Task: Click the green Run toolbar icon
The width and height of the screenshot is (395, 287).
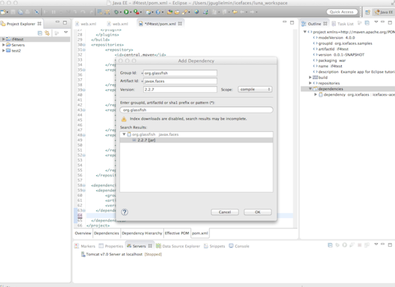Action: click(125, 12)
